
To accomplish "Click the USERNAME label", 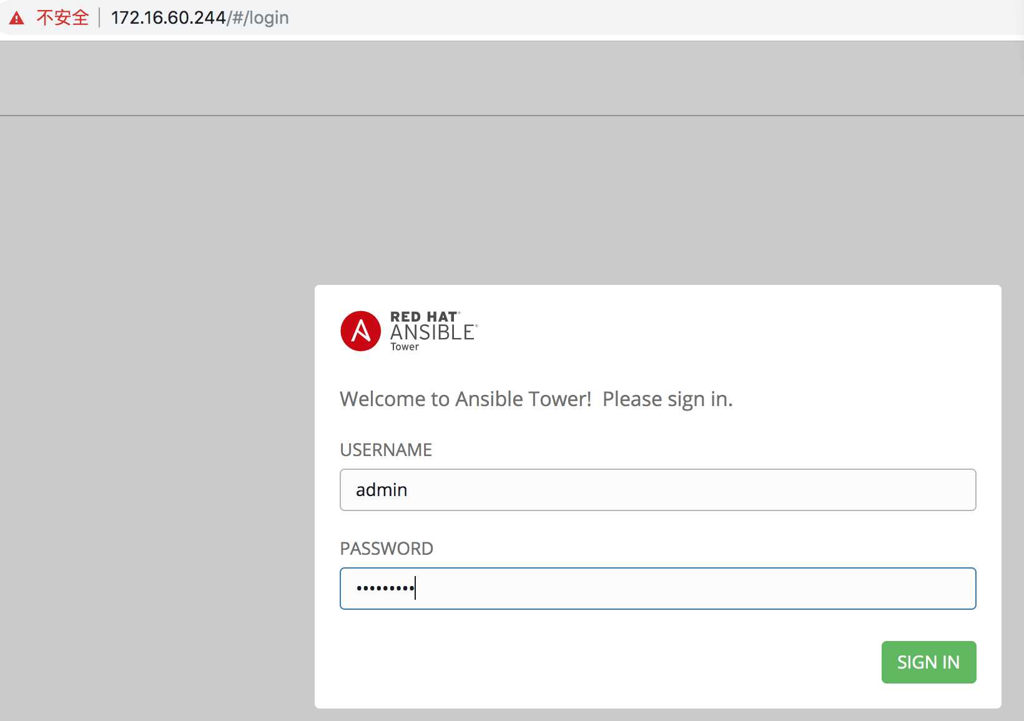I will [386, 450].
